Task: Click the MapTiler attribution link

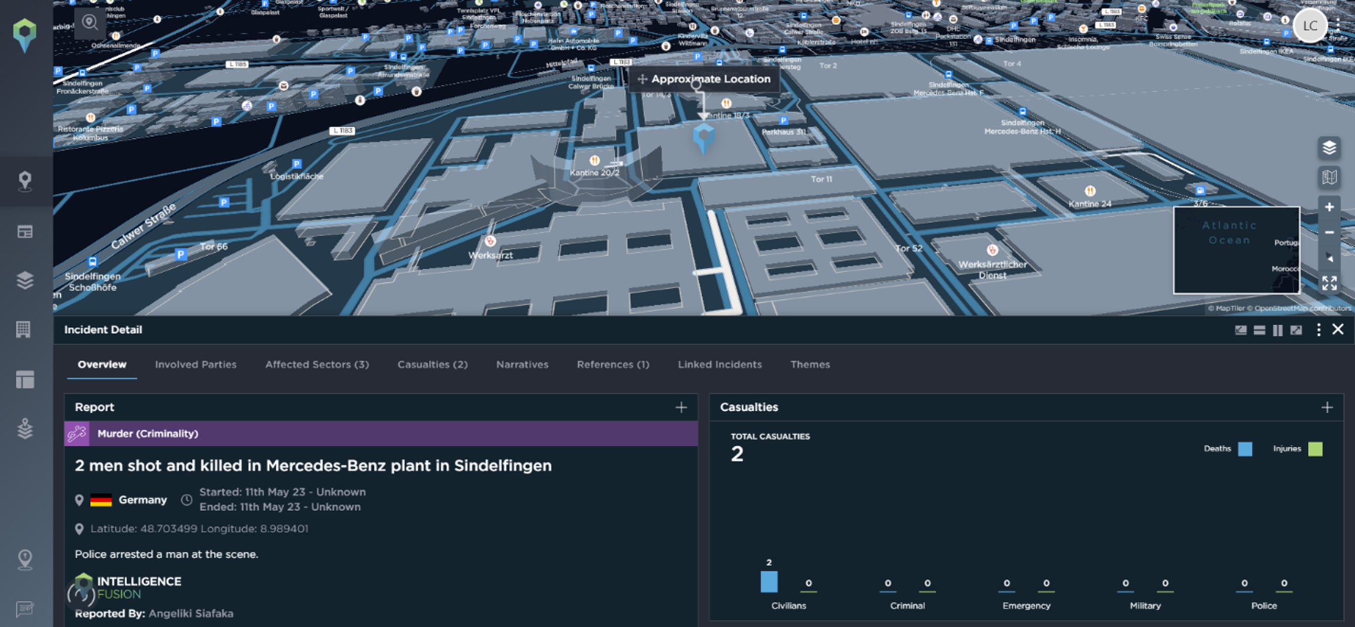Action: pos(1226,309)
